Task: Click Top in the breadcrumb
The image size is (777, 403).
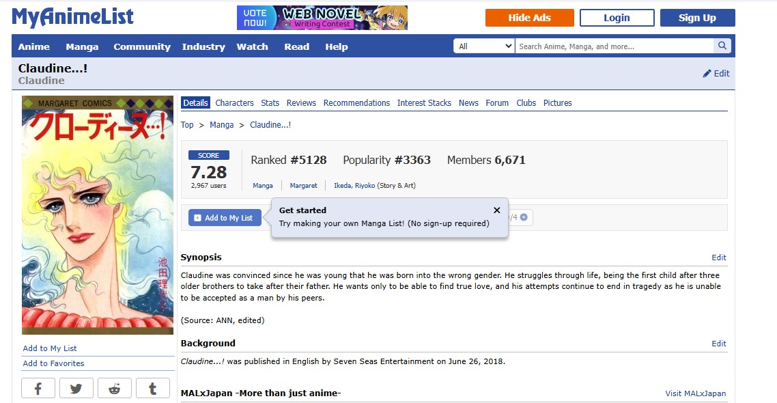Action: [187, 125]
